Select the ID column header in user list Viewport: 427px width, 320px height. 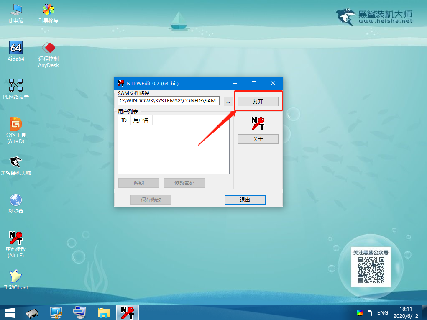click(124, 120)
